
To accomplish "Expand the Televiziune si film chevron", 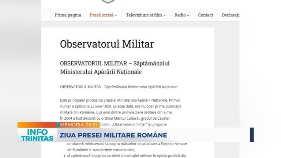I will point(164,15).
